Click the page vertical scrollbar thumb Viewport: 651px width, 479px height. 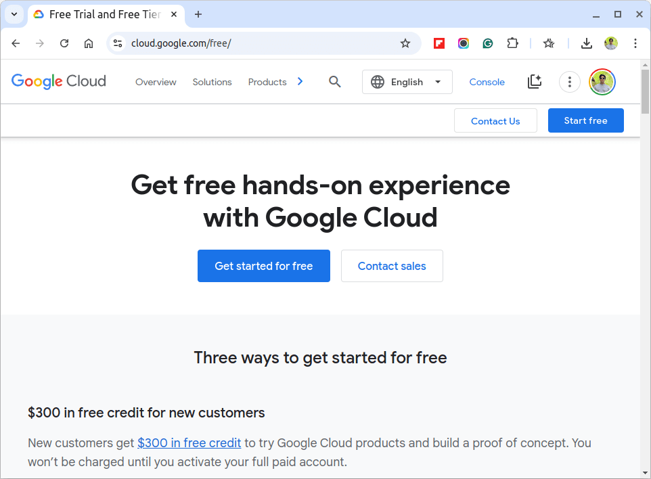click(x=645, y=91)
